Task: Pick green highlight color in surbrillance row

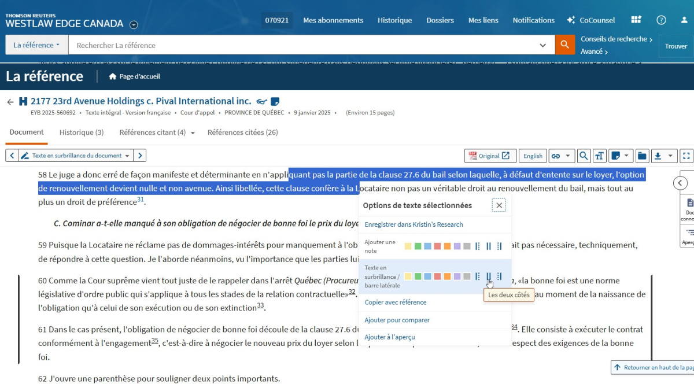Action: click(x=418, y=276)
